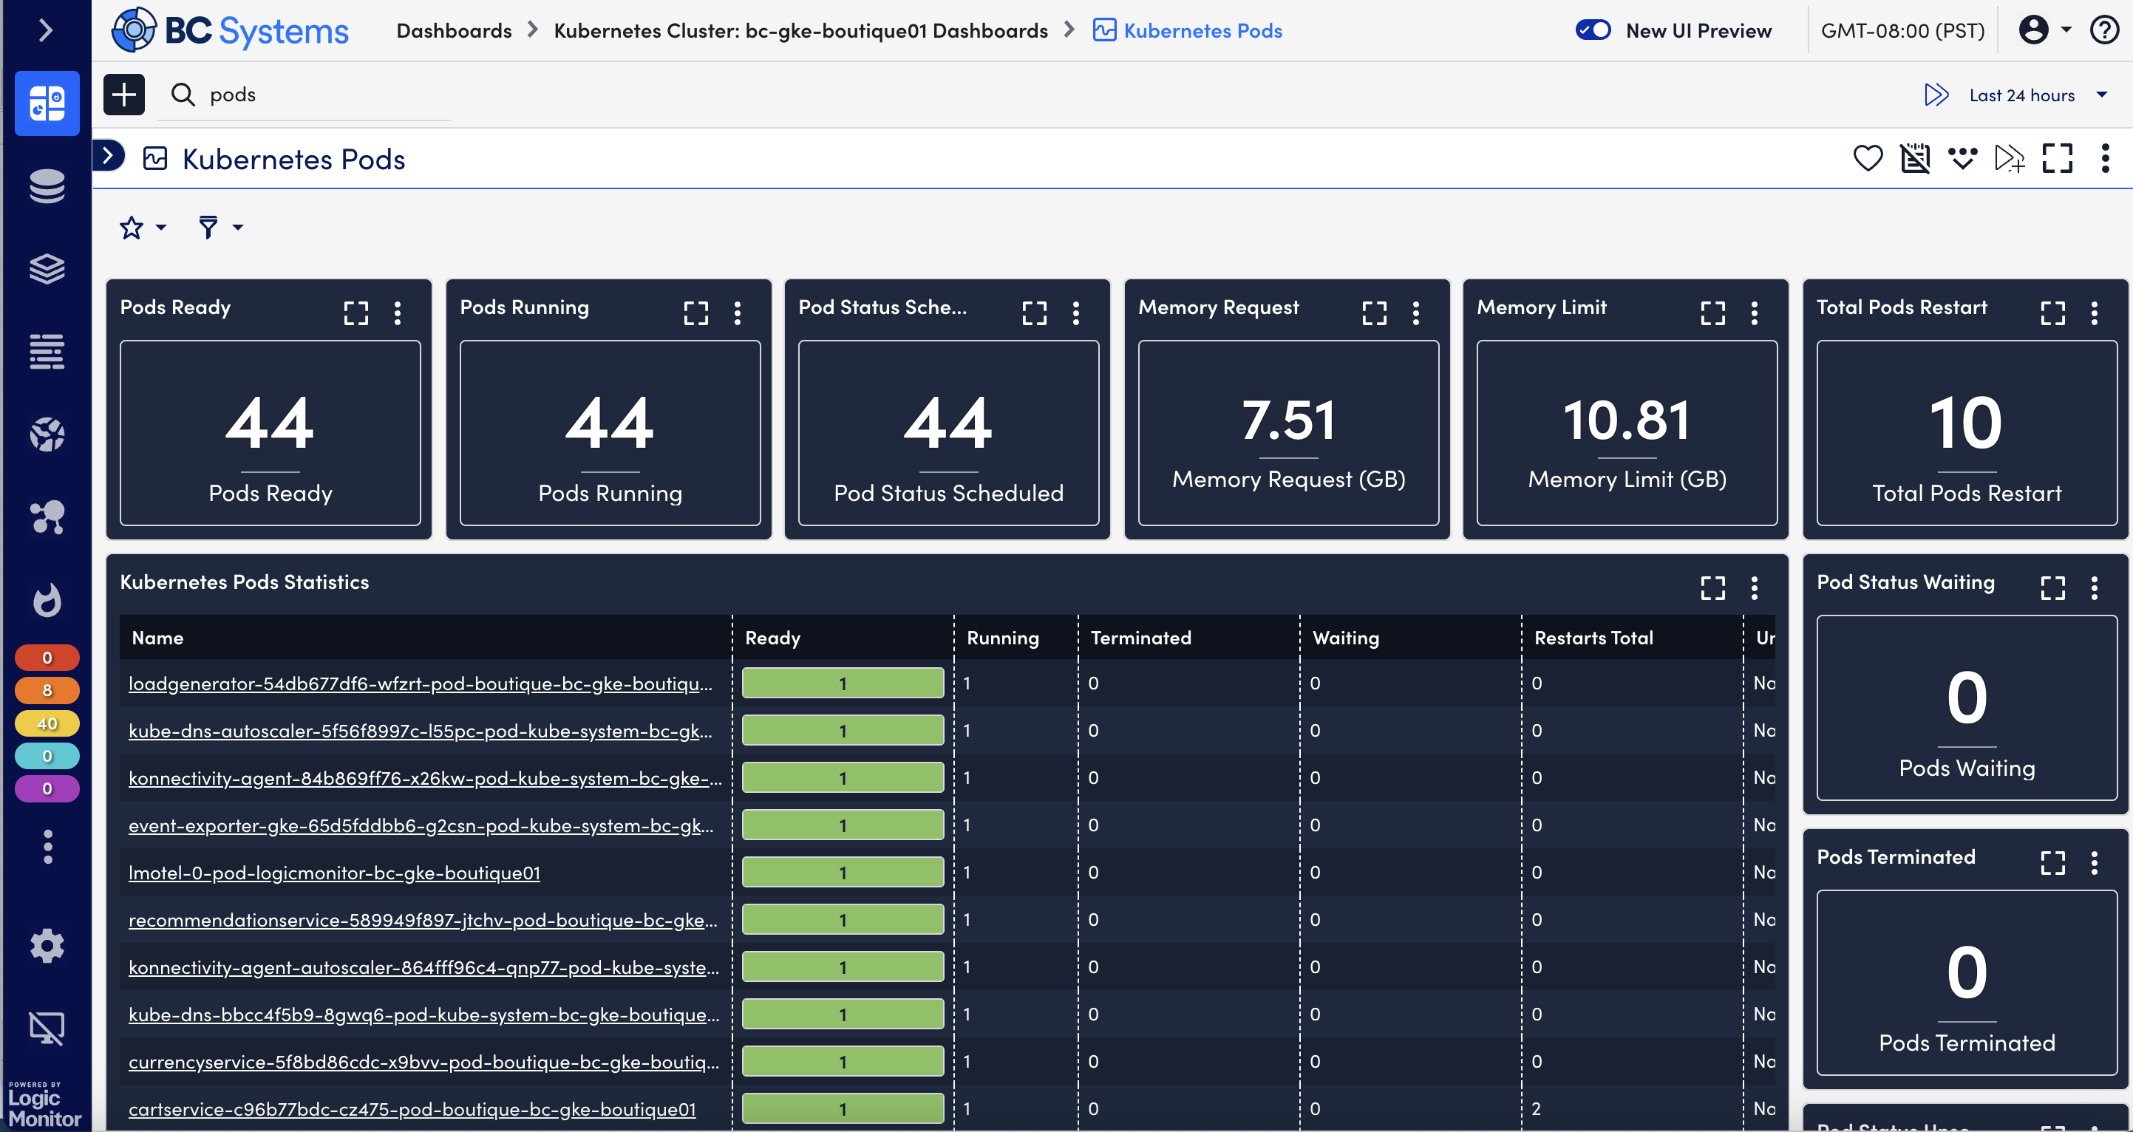Click the add plus button
Image resolution: width=2133 pixels, height=1132 pixels.
[x=124, y=95]
